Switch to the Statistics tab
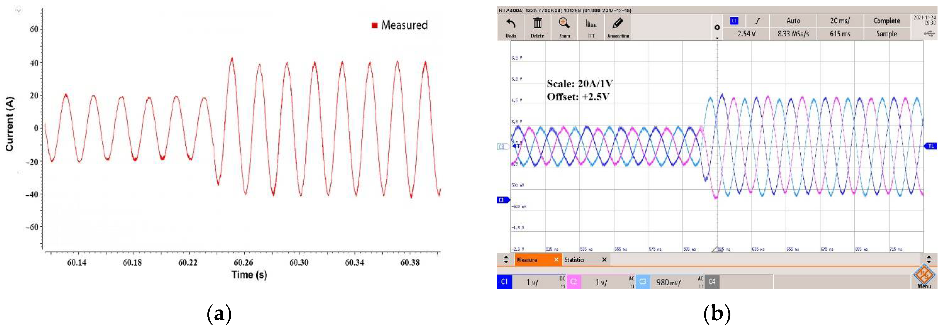This screenshot has width=944, height=330. pyautogui.click(x=574, y=260)
